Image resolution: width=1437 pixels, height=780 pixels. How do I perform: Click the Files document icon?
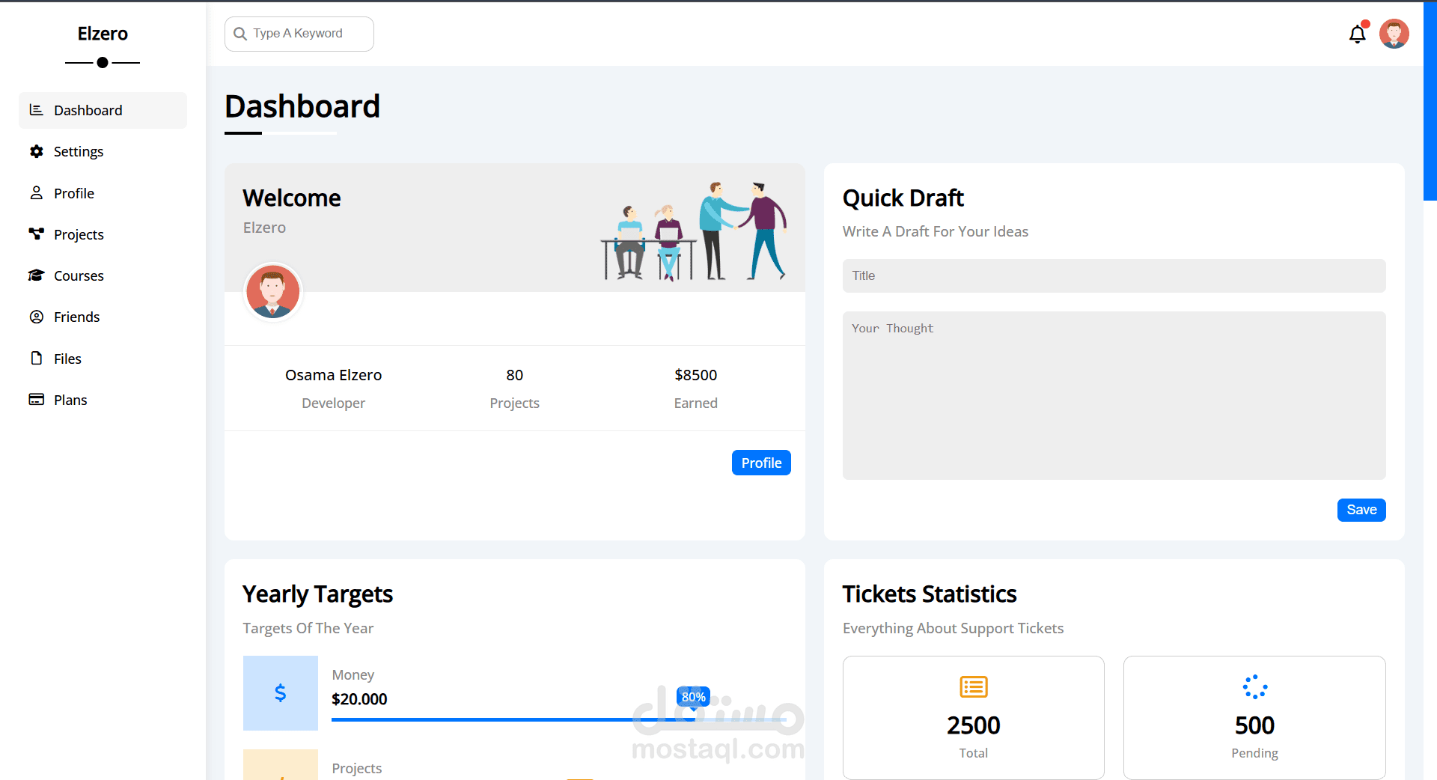36,359
